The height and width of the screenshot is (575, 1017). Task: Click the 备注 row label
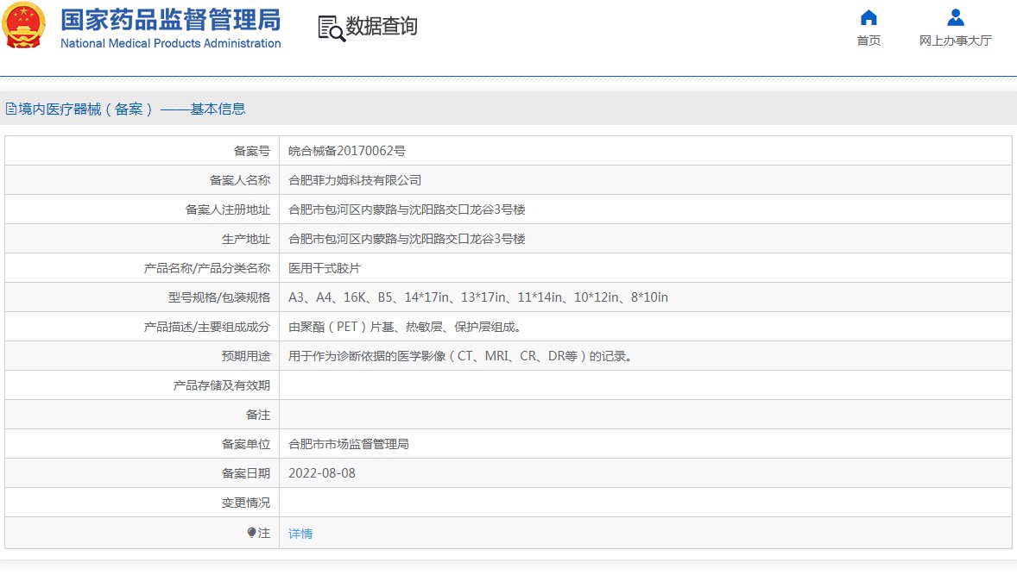(257, 415)
